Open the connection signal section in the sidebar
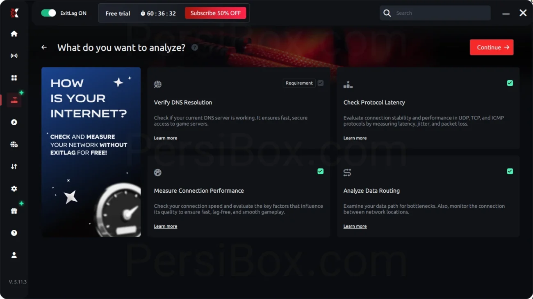Viewport: 533px width, 299px height. pos(14,56)
